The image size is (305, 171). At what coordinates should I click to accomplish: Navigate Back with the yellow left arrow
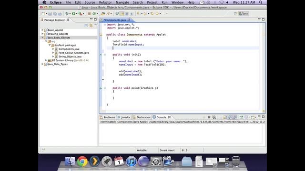[x=157, y=14]
